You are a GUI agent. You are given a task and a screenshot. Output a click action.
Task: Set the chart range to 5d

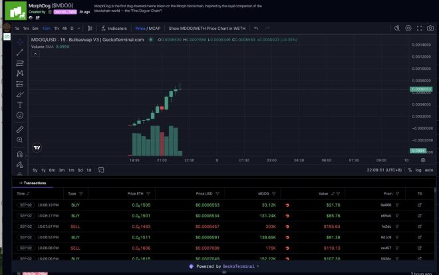coord(80,170)
